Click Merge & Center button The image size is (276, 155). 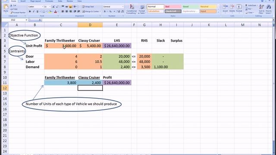coord(91,12)
